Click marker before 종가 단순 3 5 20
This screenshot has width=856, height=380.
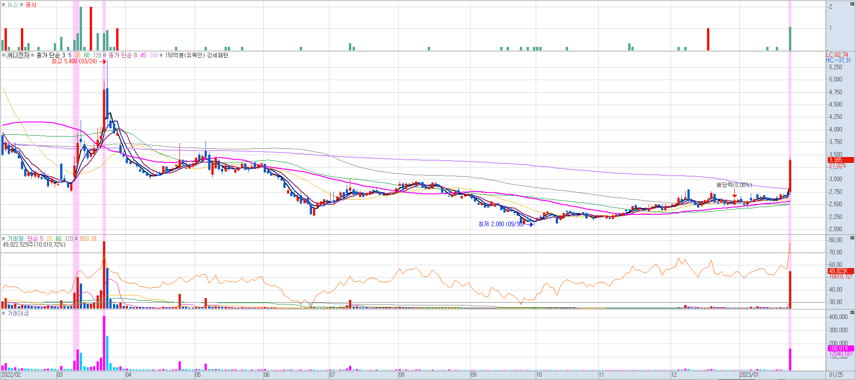coord(33,55)
